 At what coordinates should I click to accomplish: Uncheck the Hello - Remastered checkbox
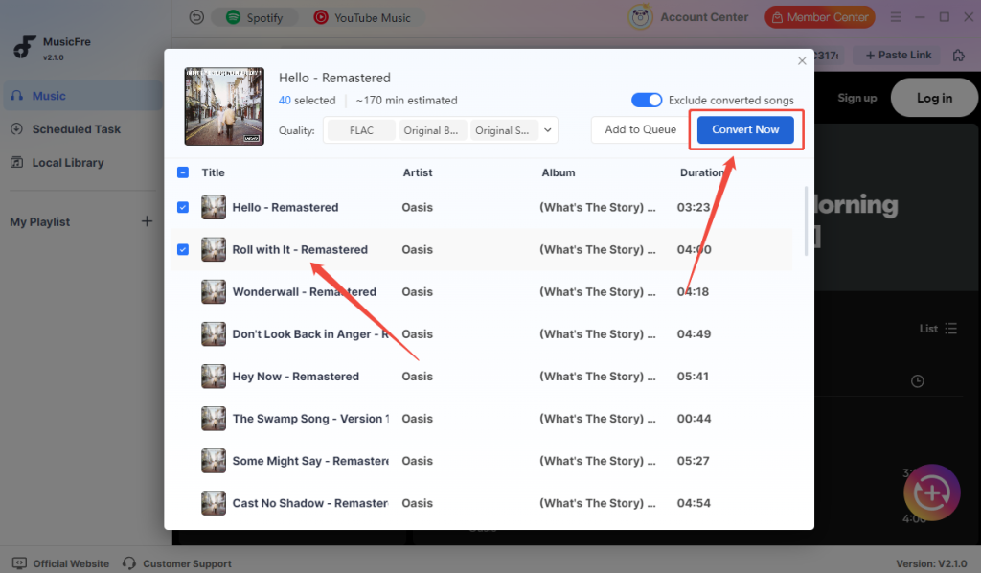coord(183,207)
